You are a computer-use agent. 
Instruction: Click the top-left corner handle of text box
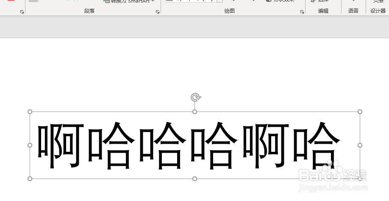(30, 112)
